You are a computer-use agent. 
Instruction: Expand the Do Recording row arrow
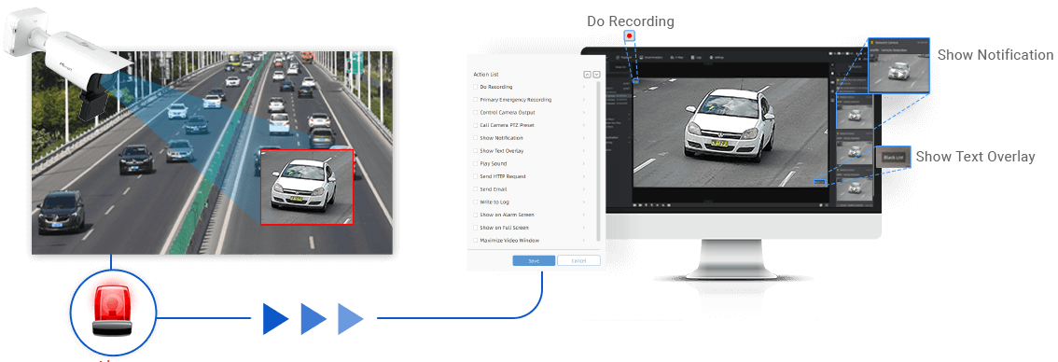point(584,87)
